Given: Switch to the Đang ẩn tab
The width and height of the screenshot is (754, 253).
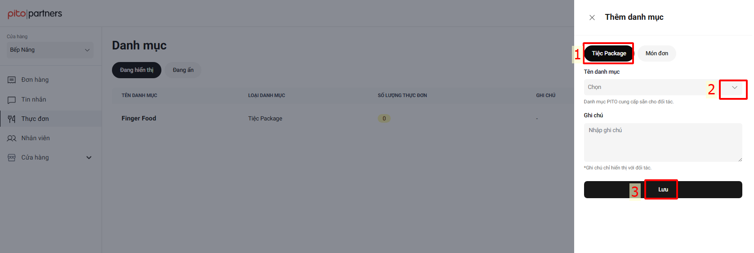Looking at the screenshot, I should 183,70.
